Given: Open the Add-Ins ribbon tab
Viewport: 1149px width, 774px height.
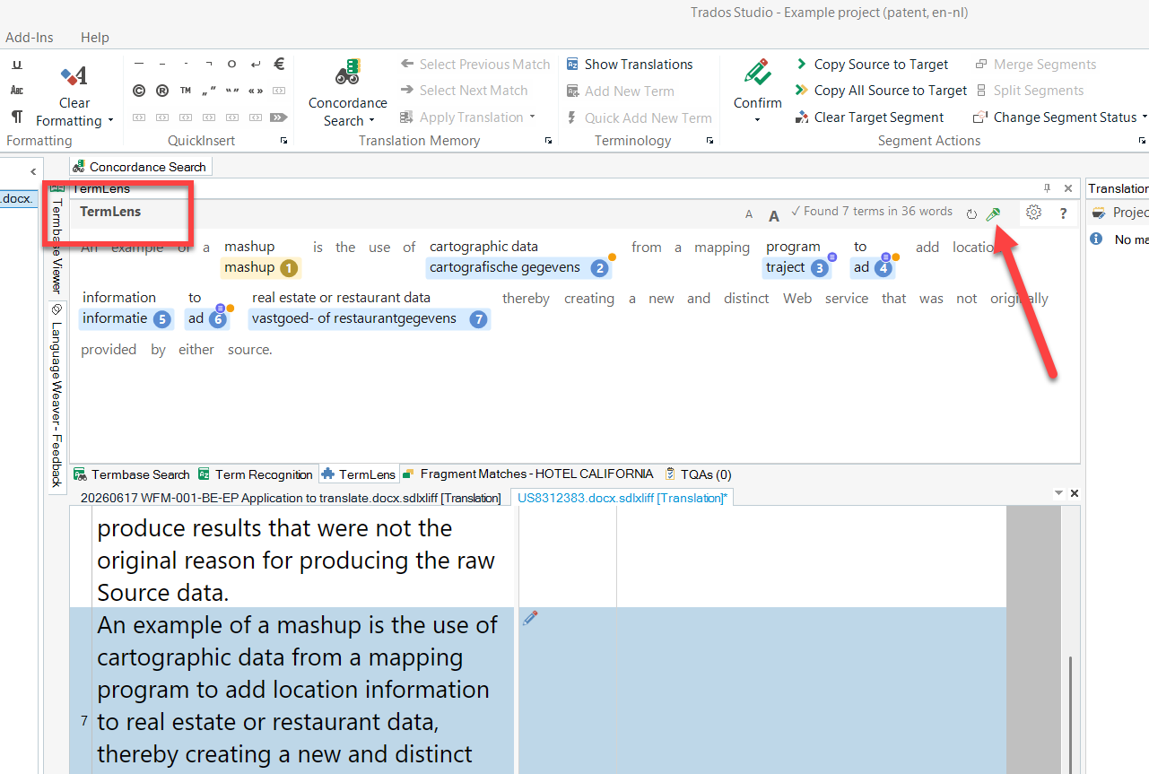Looking at the screenshot, I should click(30, 38).
